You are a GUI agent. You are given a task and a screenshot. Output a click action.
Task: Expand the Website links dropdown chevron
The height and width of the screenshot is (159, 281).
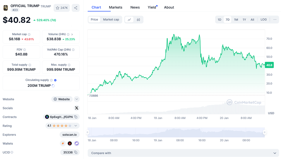[77, 99]
